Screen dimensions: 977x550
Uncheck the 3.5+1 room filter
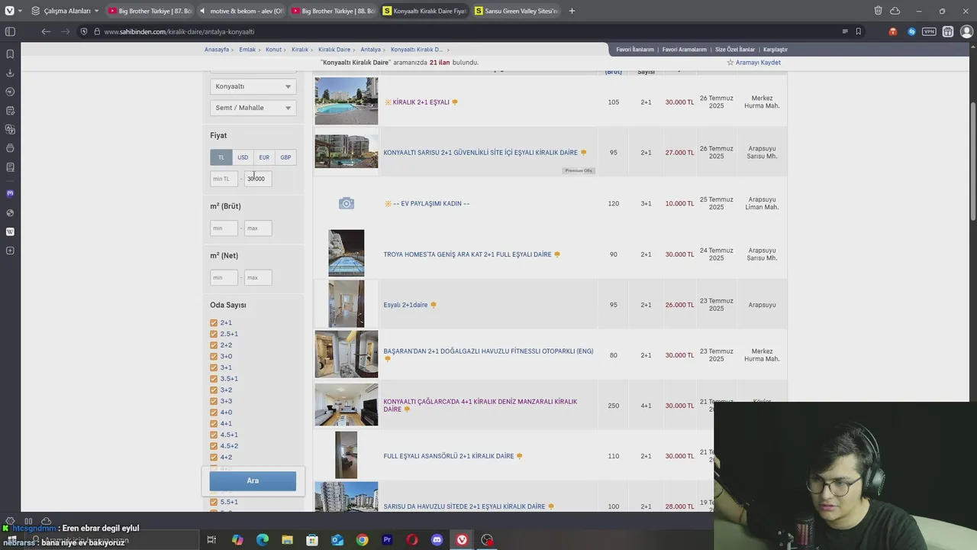click(x=214, y=379)
